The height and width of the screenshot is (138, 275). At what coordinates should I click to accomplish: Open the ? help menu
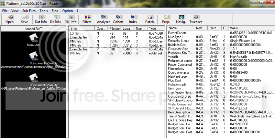78,11
